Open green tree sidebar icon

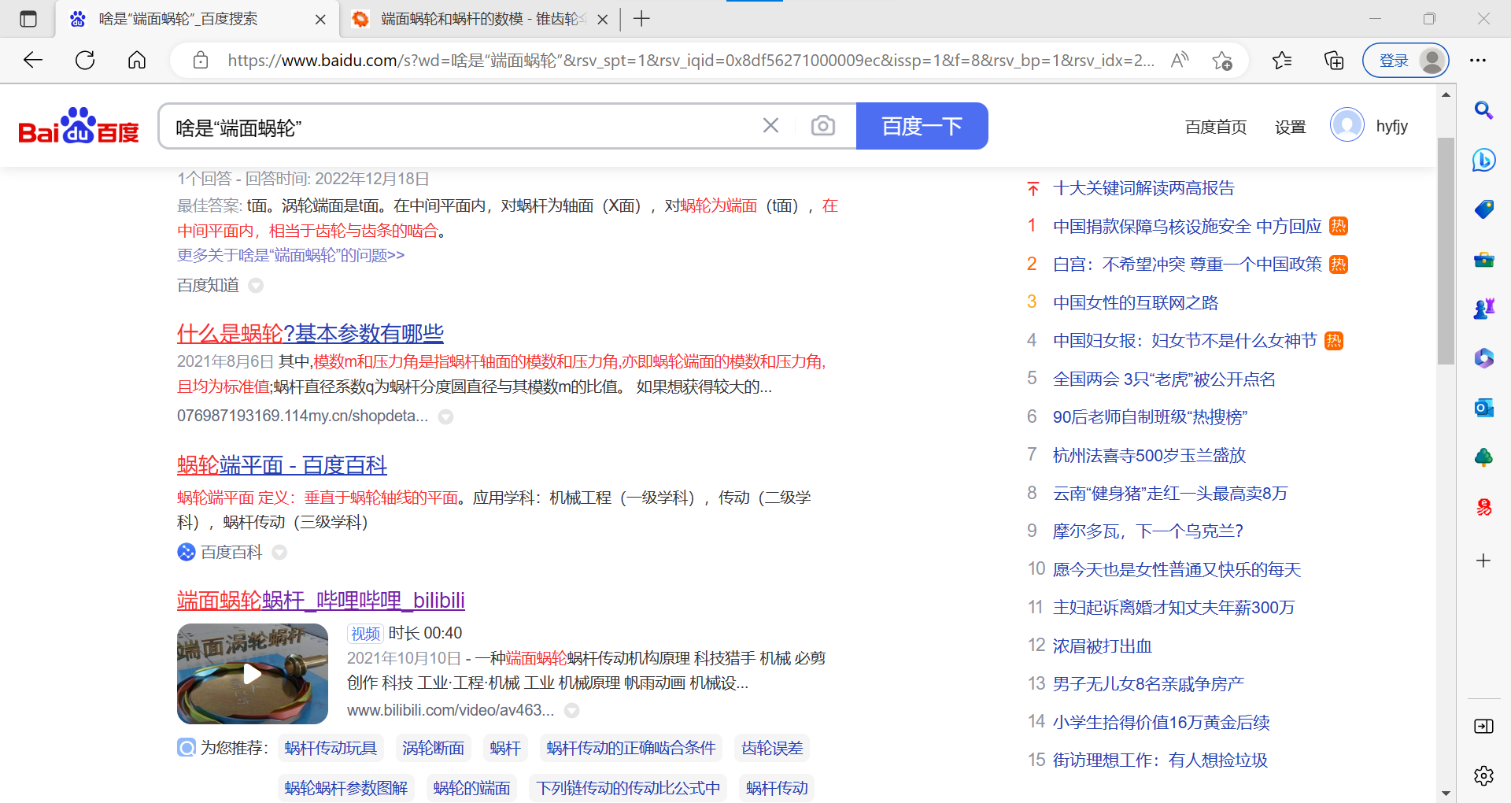(1483, 457)
